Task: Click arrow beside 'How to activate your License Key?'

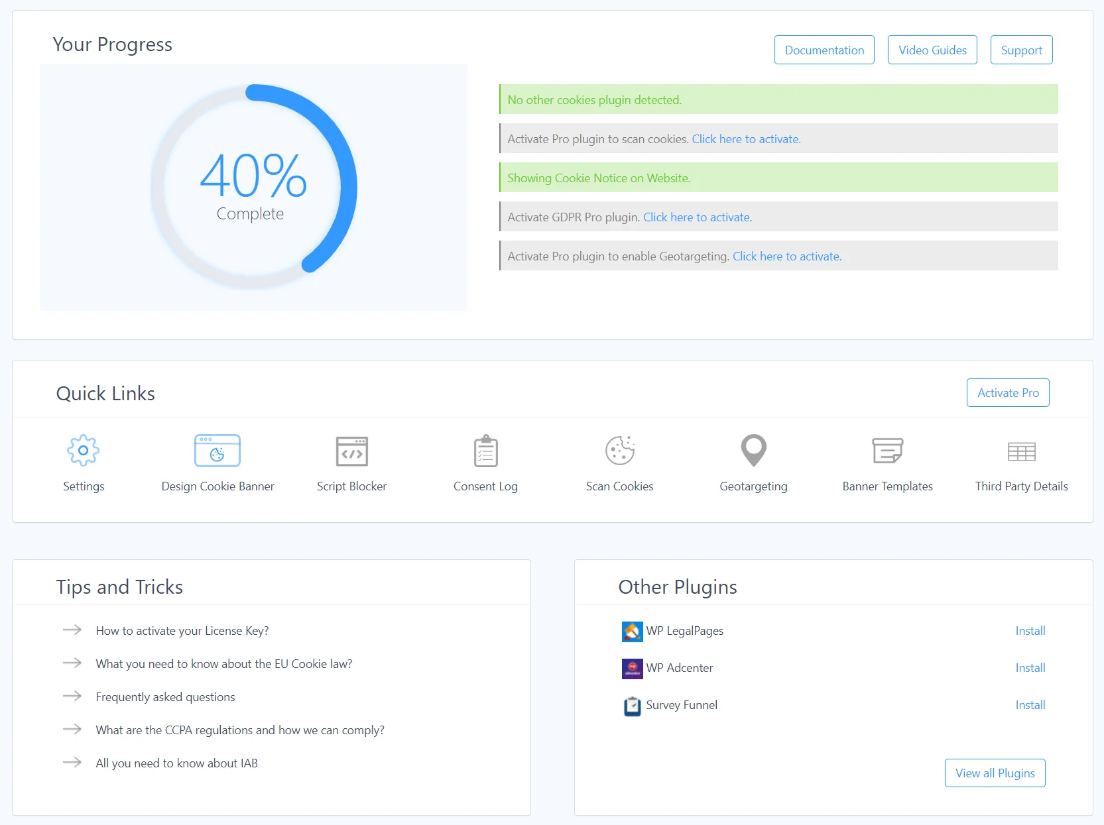Action: [72, 630]
